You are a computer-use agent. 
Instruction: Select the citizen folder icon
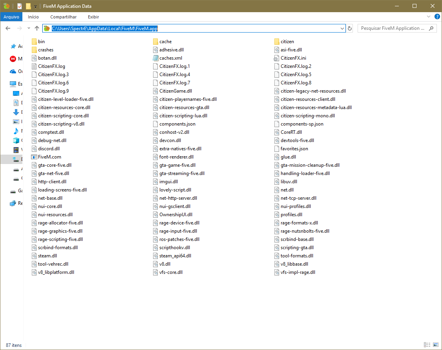[x=276, y=42]
